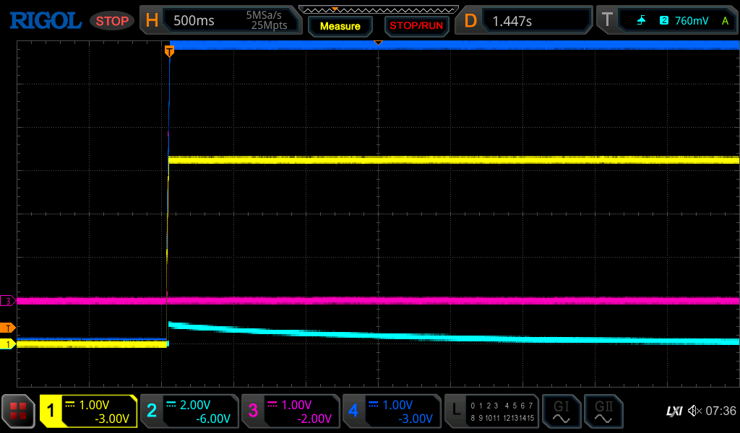The image size is (740, 433).
Task: Click the channel 2 DC coupling icon
Action: [171, 404]
